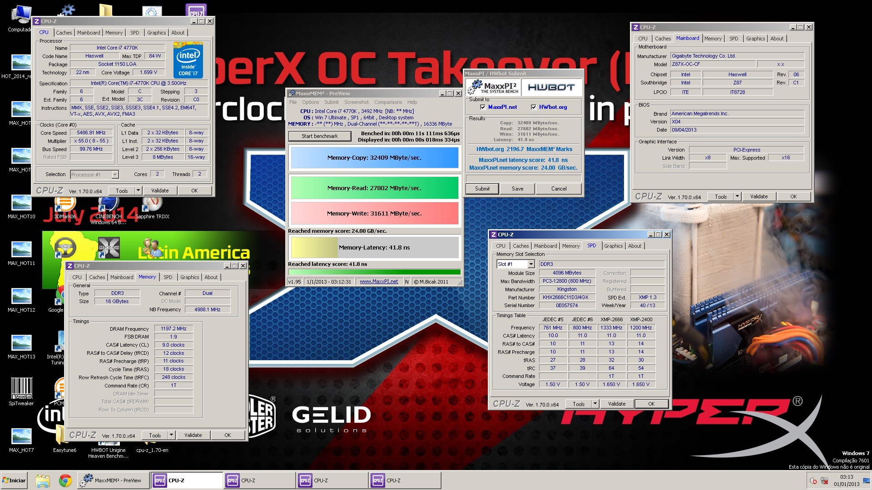872x490 pixels.
Task: Expand Tools arrow in CPU tab window
Action: coord(138,191)
